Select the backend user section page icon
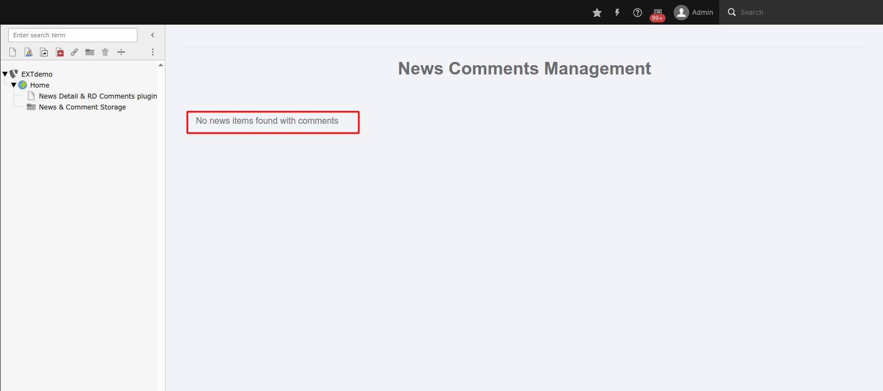Screen dimensions: 883x391 28,52
